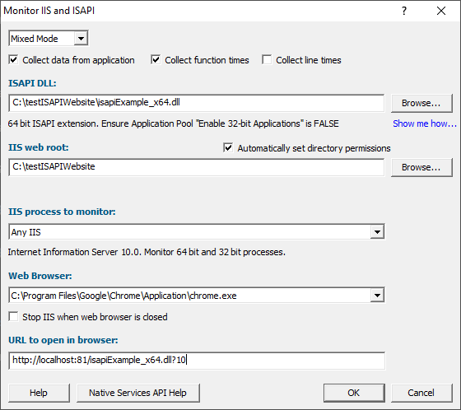Click the question mark help icon
Screen dimensions: 461x410
(404, 11)
